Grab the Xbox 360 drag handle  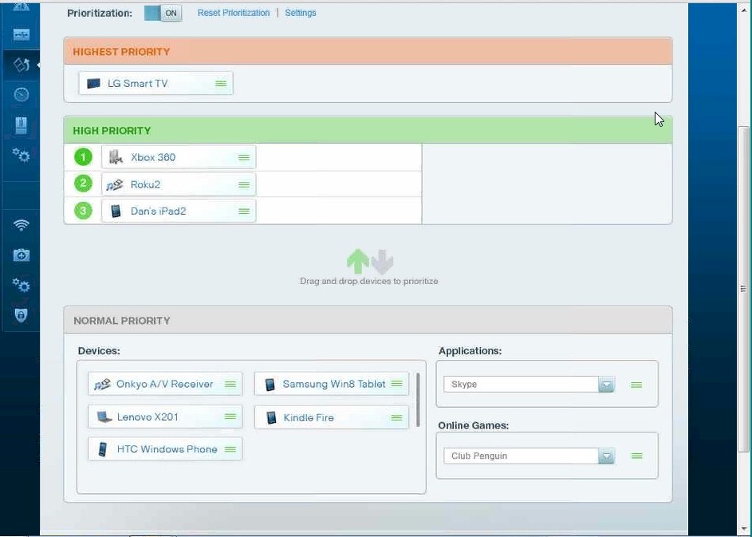coord(244,157)
